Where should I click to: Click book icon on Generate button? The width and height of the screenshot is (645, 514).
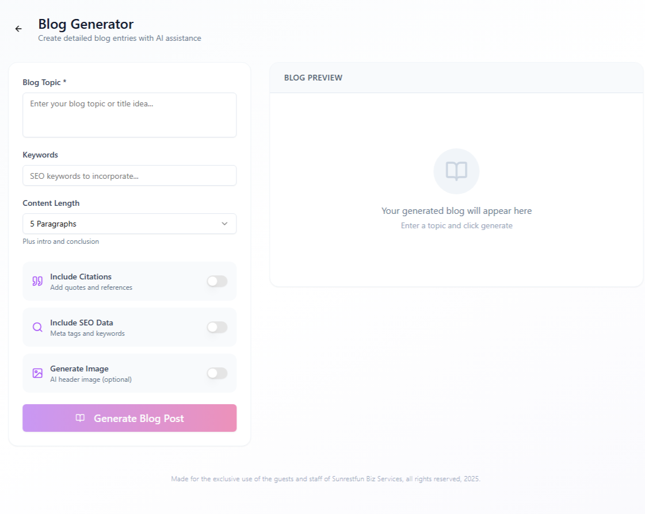coord(80,418)
